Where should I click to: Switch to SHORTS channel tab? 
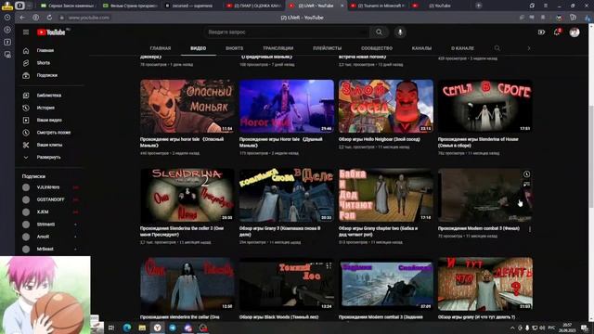(x=234, y=48)
